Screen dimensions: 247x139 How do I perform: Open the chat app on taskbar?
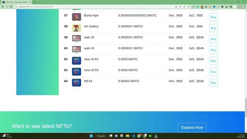[116, 136]
